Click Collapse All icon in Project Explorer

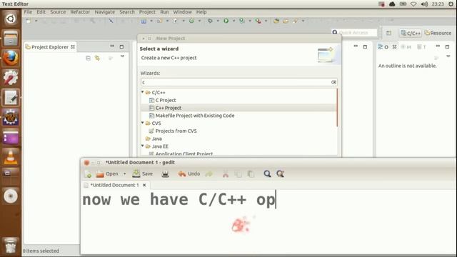click(88, 58)
